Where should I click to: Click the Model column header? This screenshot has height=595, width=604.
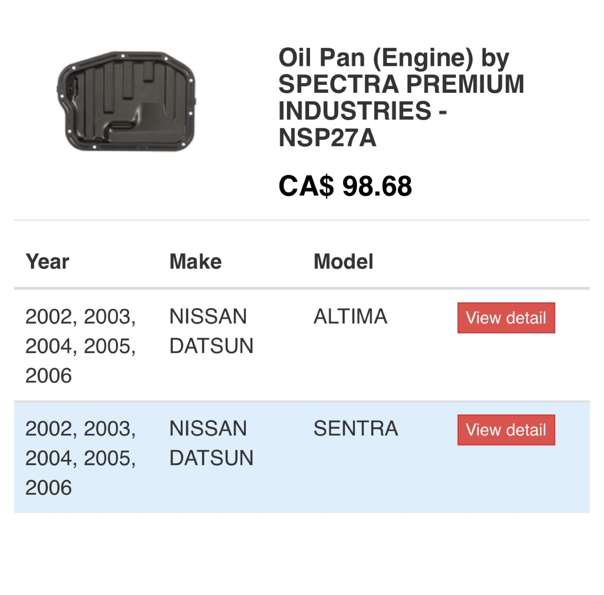pyautogui.click(x=344, y=262)
